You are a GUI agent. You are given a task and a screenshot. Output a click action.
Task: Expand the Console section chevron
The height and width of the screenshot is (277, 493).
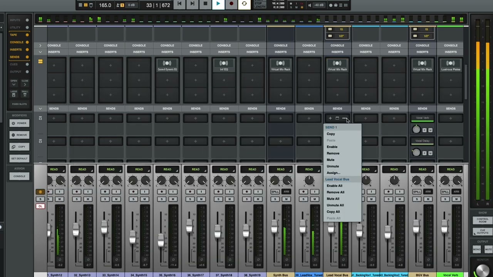(x=40, y=45)
